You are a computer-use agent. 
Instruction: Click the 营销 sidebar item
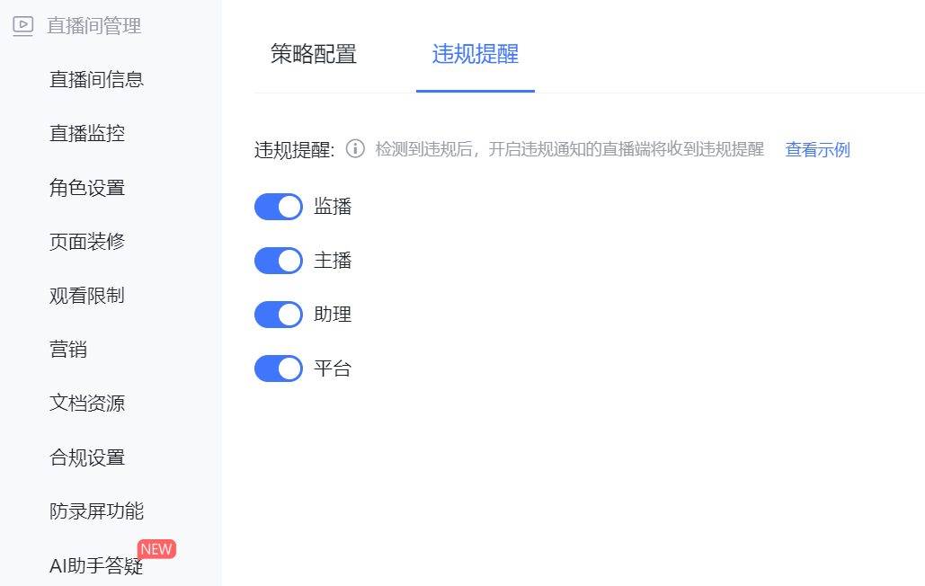point(68,349)
